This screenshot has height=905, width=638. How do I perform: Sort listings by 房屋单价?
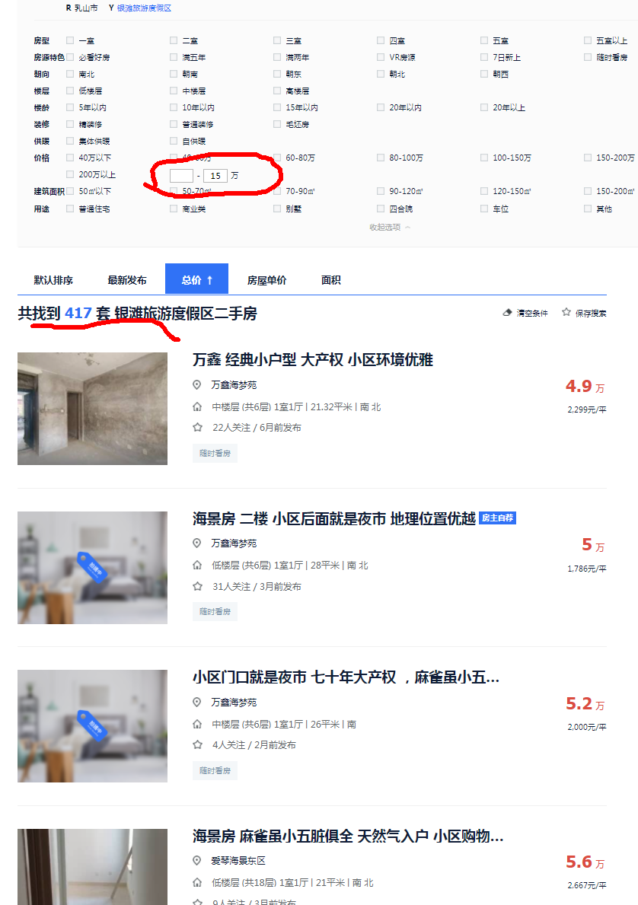pos(266,280)
